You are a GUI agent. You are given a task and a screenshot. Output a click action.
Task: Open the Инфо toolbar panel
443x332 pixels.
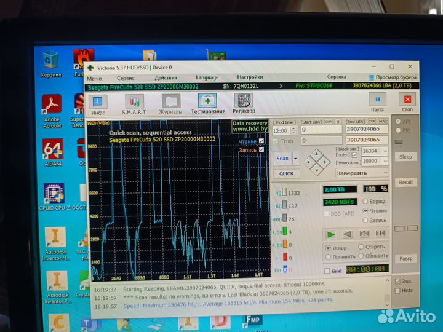(98, 105)
